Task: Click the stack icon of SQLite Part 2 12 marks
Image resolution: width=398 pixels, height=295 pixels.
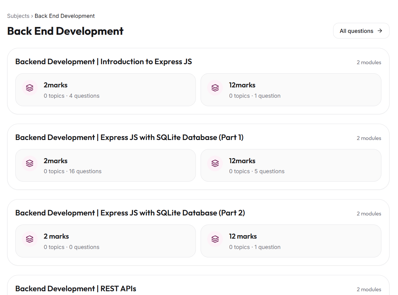Action: 215,239
